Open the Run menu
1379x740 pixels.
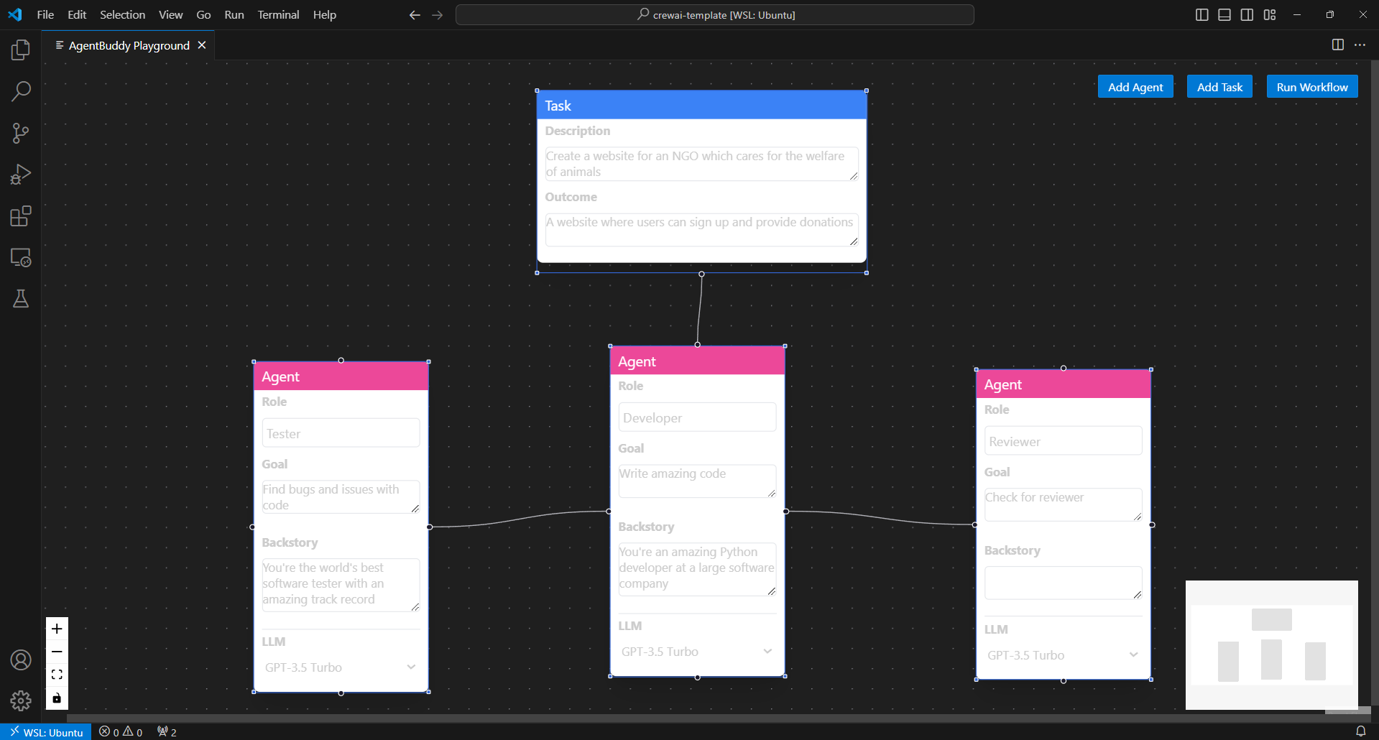(234, 14)
